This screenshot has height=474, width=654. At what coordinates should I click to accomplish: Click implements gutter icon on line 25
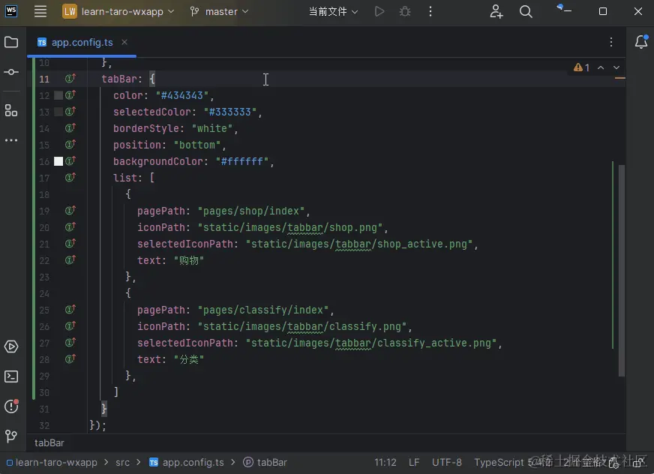click(x=70, y=310)
